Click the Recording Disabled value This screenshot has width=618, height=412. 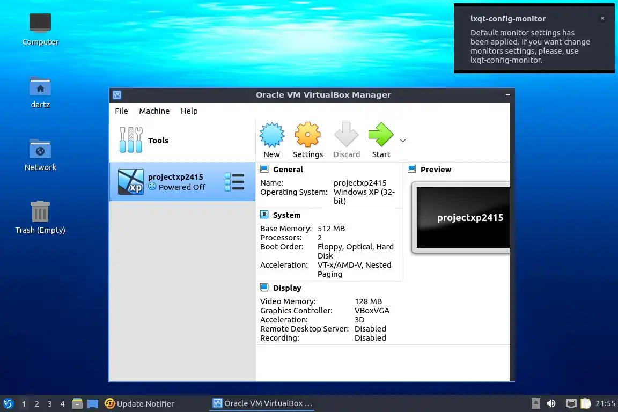tap(370, 337)
